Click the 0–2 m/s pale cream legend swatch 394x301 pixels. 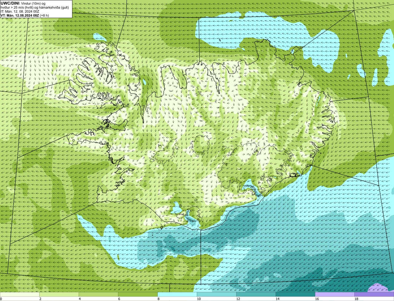click(x=20, y=294)
